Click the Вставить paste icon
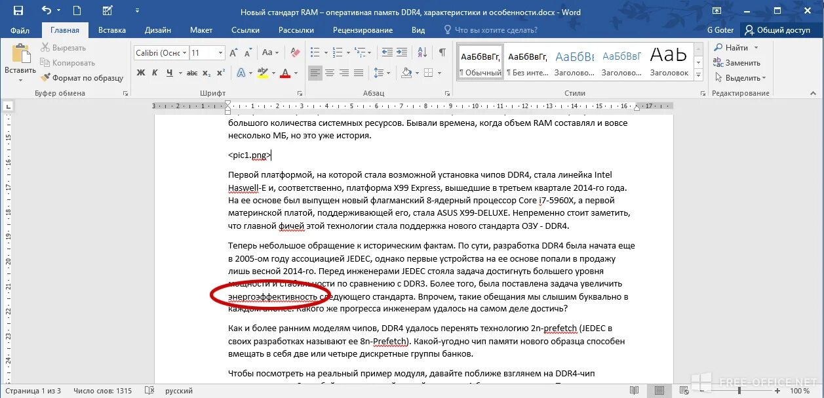This screenshot has width=824, height=398. [20, 53]
